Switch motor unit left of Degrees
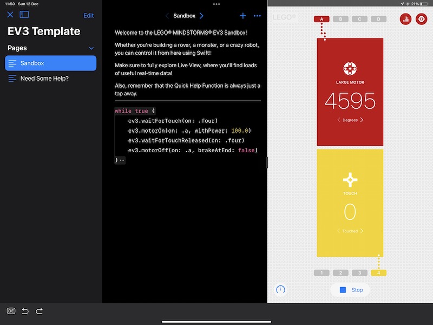Screen dimensions: 433x325 click(339, 120)
